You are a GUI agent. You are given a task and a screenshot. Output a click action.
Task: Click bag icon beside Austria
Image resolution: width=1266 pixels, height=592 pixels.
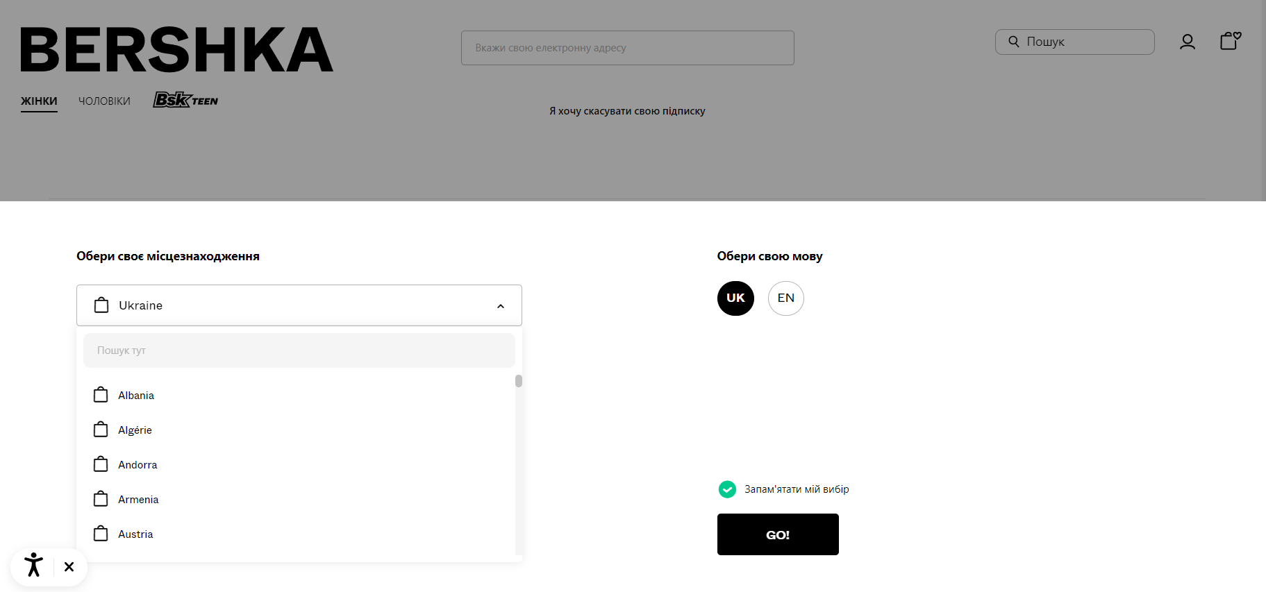pyautogui.click(x=101, y=534)
